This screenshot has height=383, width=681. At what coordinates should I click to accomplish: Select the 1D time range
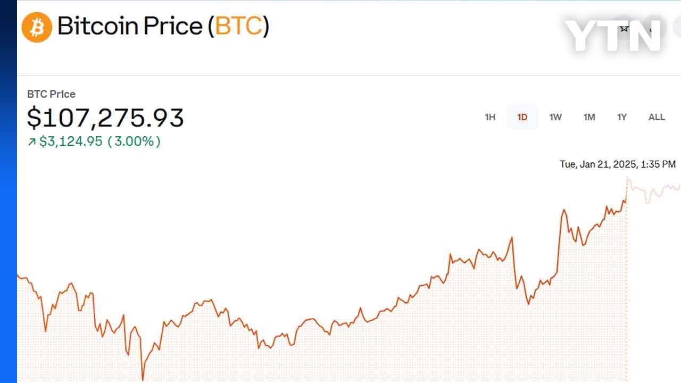(522, 117)
